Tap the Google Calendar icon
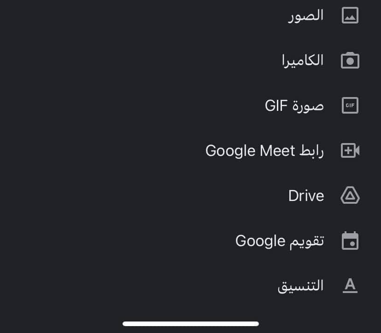This screenshot has height=333, width=381. [x=350, y=241]
